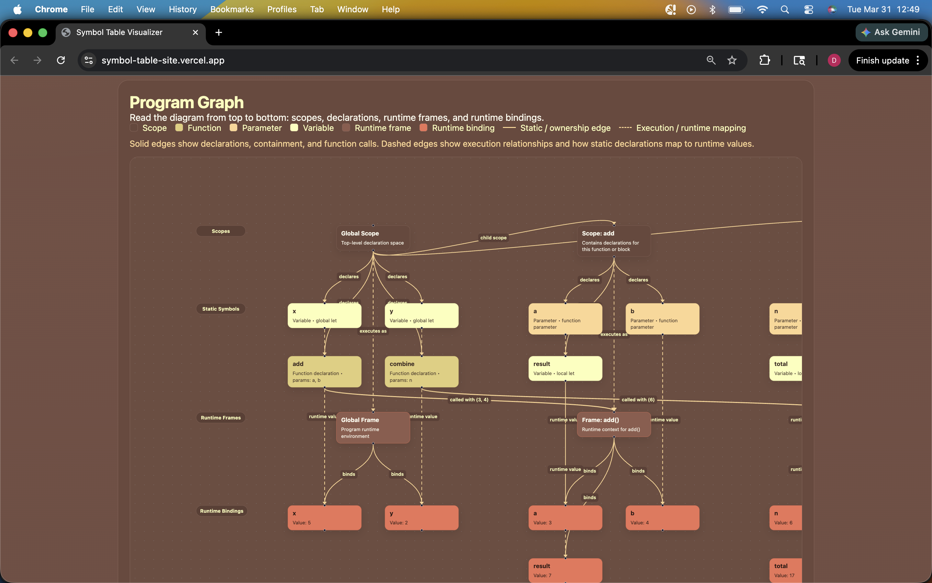This screenshot has width=932, height=583.
Task: Click the Runtime Bindings row label
Action: (x=221, y=510)
